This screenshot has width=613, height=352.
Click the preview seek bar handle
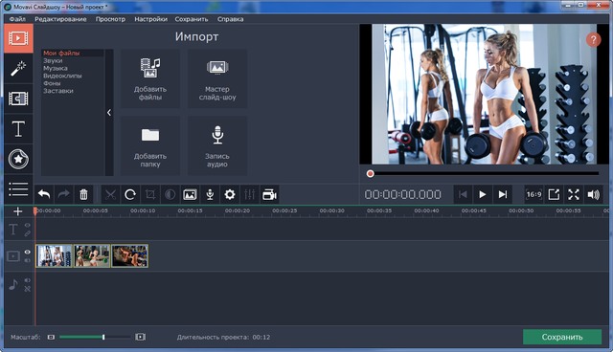[x=370, y=173]
